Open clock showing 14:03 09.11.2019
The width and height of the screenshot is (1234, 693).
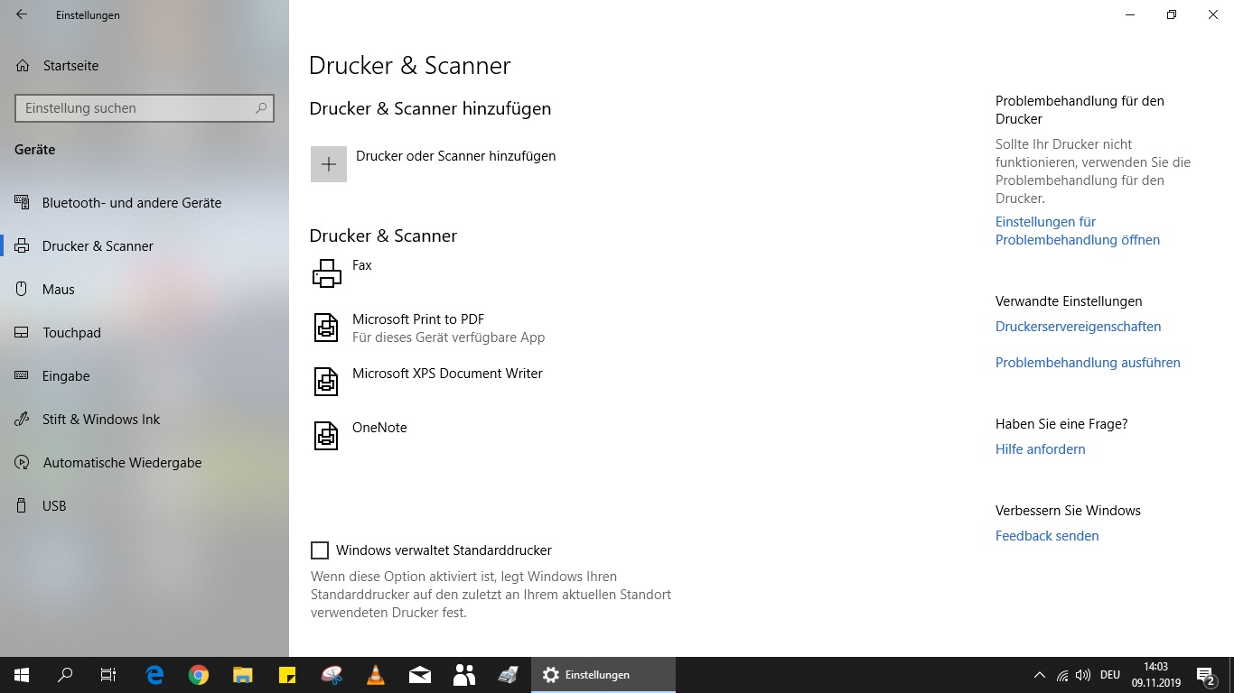(1156, 675)
